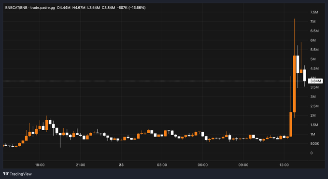Click the 3M price axis label

[313, 96]
